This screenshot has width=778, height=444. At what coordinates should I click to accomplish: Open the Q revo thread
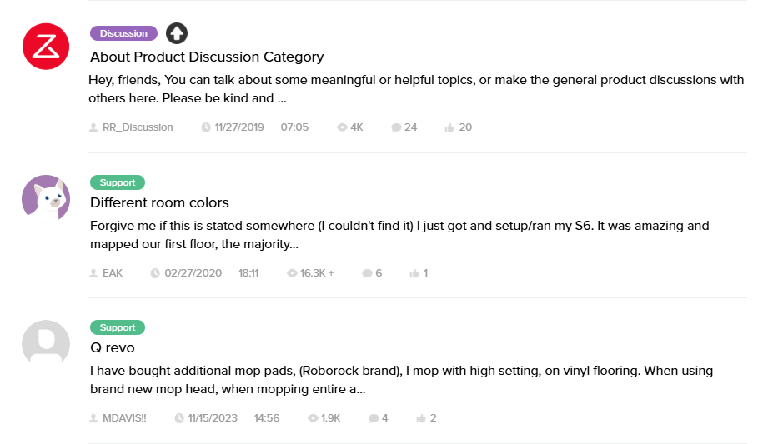tap(113, 347)
